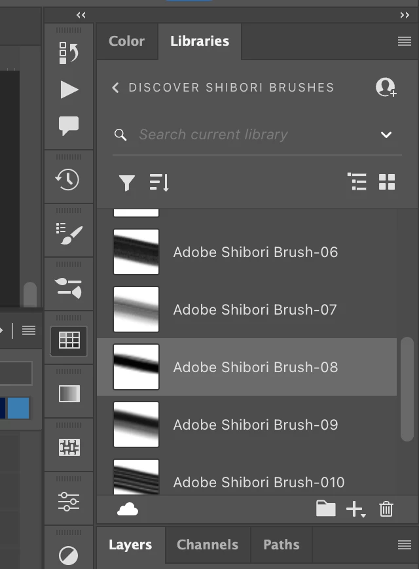Open the Swatches grid panel icon
The image size is (419, 569).
coord(69,340)
